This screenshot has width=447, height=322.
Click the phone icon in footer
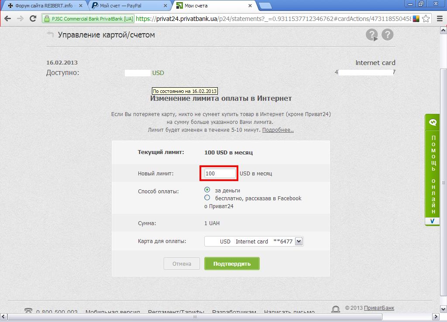(x=28, y=311)
